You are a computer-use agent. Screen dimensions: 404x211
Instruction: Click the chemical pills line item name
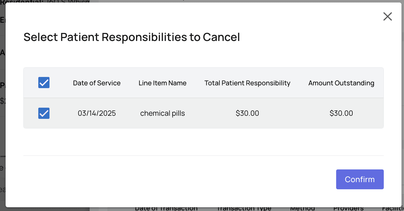pos(162,113)
